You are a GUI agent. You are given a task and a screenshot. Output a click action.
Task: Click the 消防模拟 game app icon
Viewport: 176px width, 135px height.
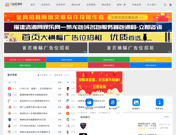tap(83, 126)
